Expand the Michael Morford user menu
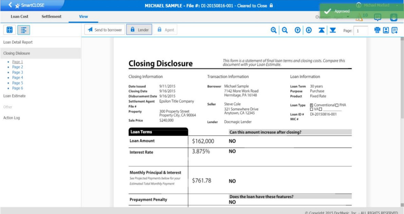The height and width of the screenshot is (214, 404). pyautogui.click(x=397, y=5)
